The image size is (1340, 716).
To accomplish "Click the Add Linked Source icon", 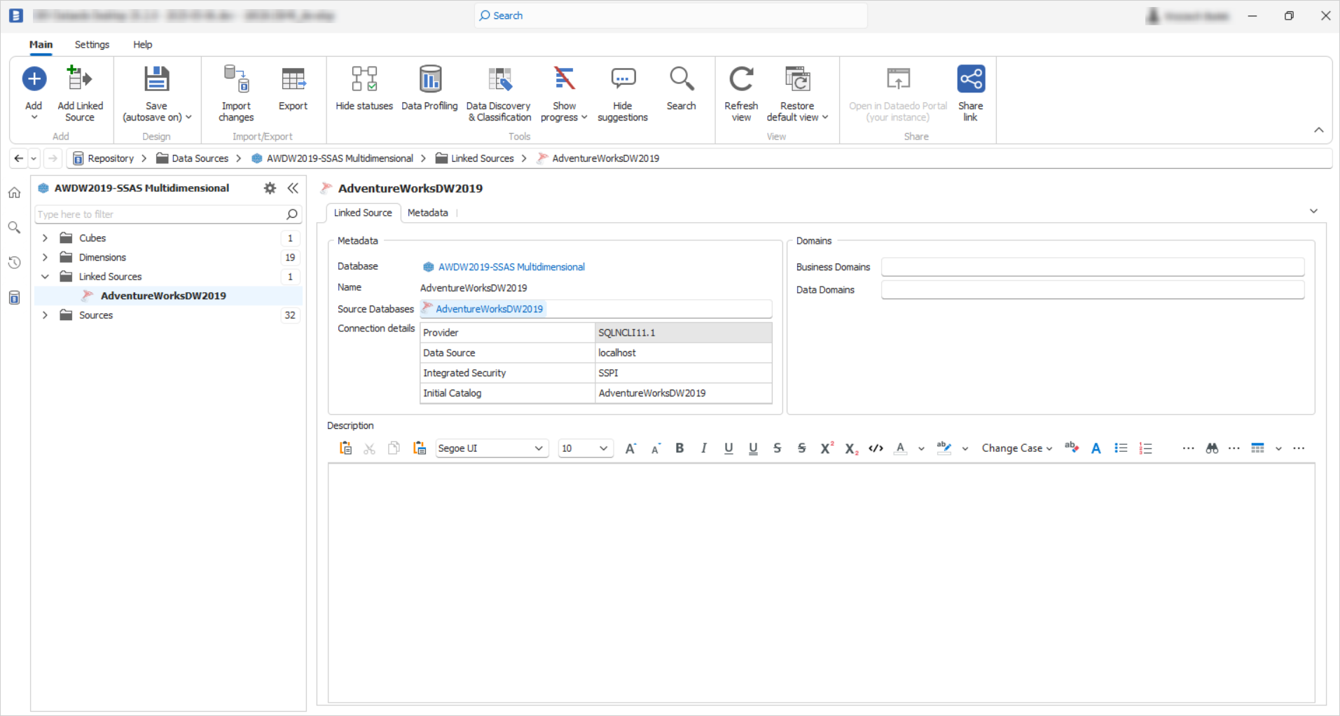I will coord(80,78).
